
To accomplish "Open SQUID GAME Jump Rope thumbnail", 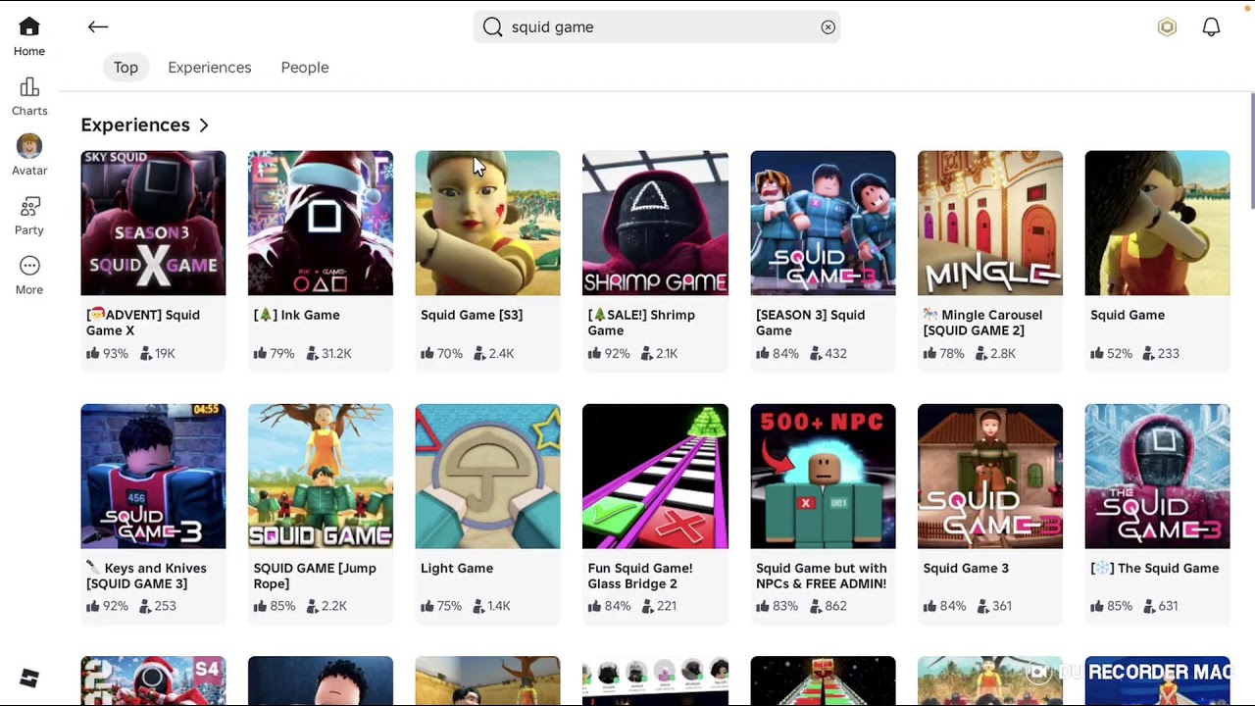I will 321,476.
